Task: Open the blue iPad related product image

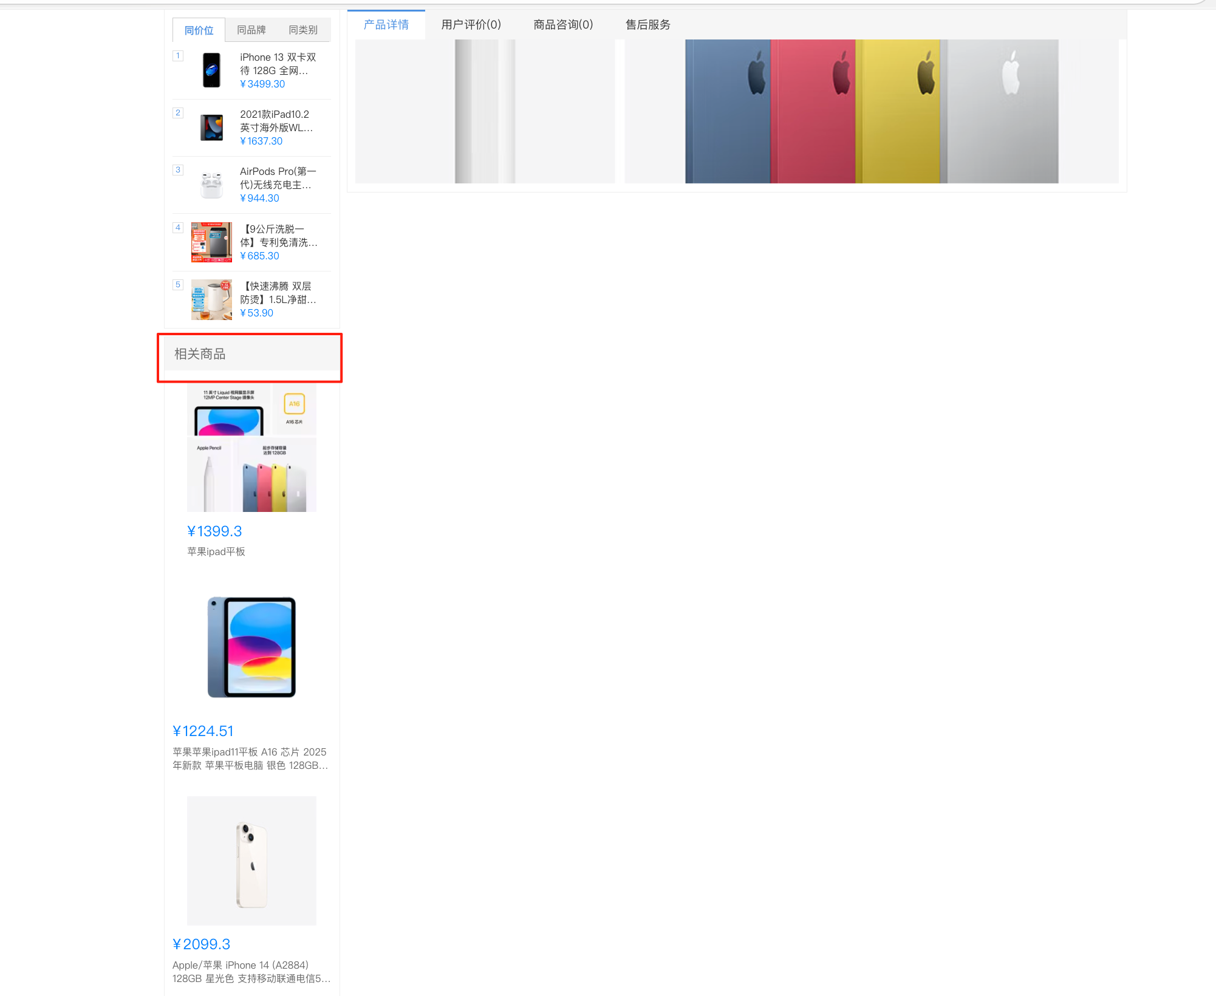Action: tap(251, 647)
